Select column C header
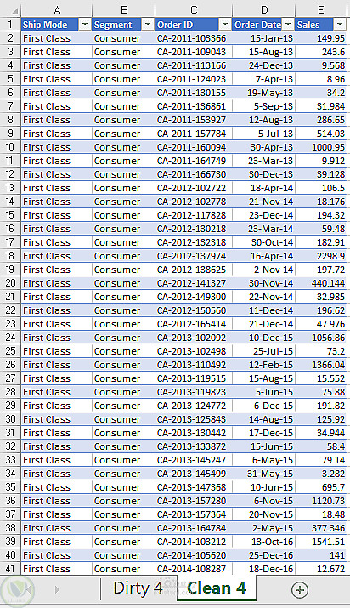This screenshot has width=350, height=608. pos(193,9)
